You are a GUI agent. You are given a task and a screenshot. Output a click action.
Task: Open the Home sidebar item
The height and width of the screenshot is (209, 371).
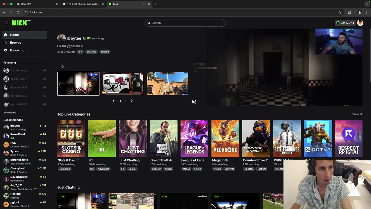[x=24, y=35]
